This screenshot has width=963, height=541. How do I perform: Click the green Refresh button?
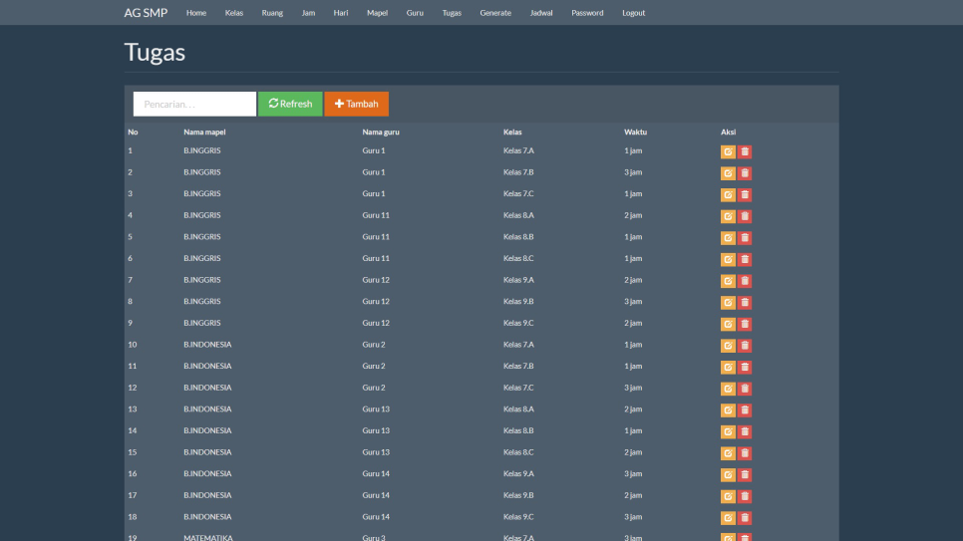tap(290, 104)
